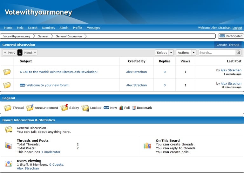The height and width of the screenshot is (173, 244).
Task: Click the 0 Guests link
Action: pyautogui.click(x=56, y=164)
